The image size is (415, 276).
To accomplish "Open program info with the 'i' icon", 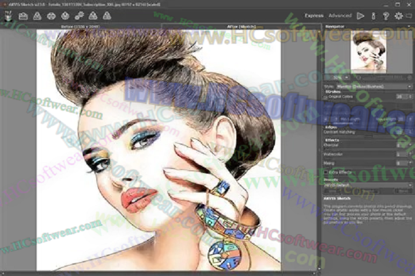I will (373, 16).
